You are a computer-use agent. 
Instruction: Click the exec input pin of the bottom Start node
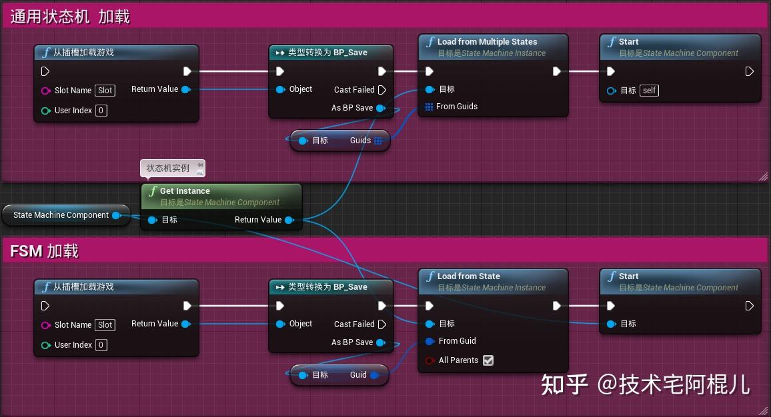coord(612,305)
